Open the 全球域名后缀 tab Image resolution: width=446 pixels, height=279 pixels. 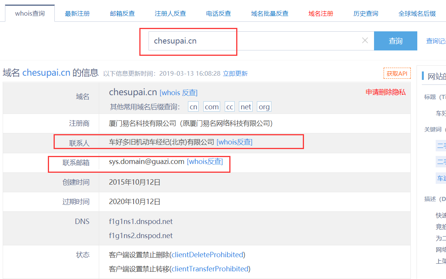click(417, 13)
